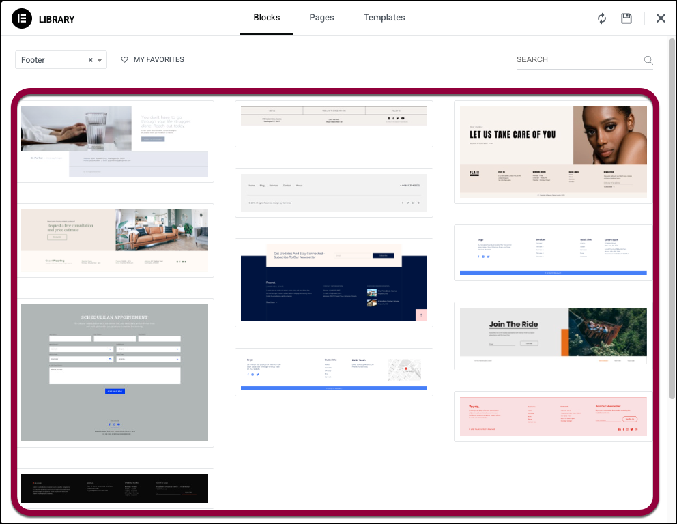Click the sync library refresh icon

(601, 18)
